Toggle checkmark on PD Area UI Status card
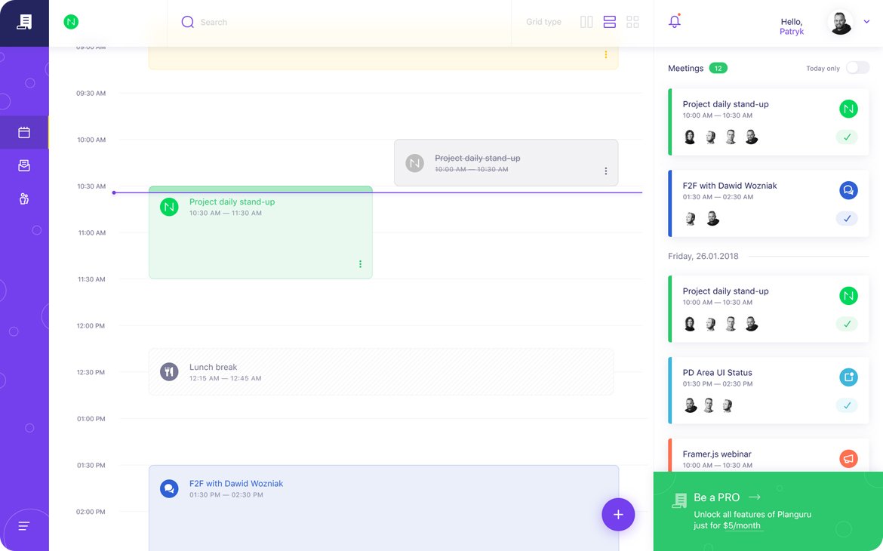Viewport: 883px width, 551px height. pyautogui.click(x=847, y=405)
